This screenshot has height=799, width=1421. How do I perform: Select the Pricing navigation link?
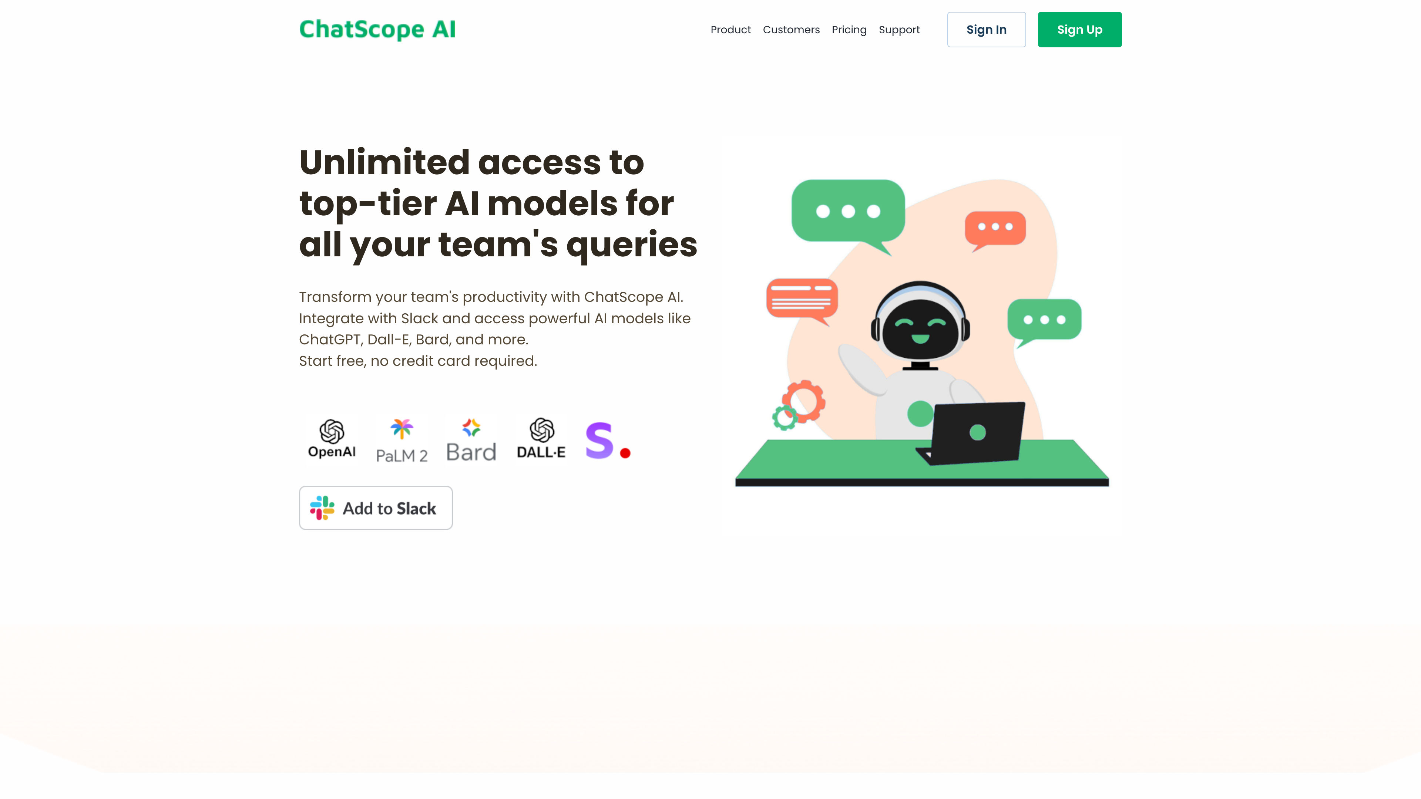[x=848, y=29]
